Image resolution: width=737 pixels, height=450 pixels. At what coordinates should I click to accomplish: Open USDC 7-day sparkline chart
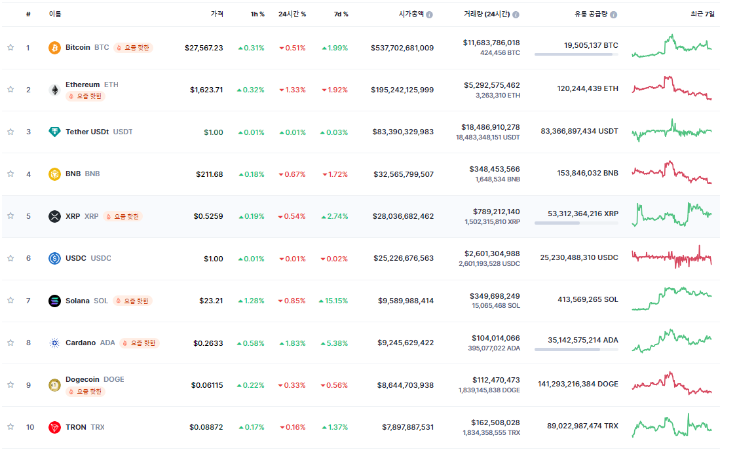(x=671, y=257)
